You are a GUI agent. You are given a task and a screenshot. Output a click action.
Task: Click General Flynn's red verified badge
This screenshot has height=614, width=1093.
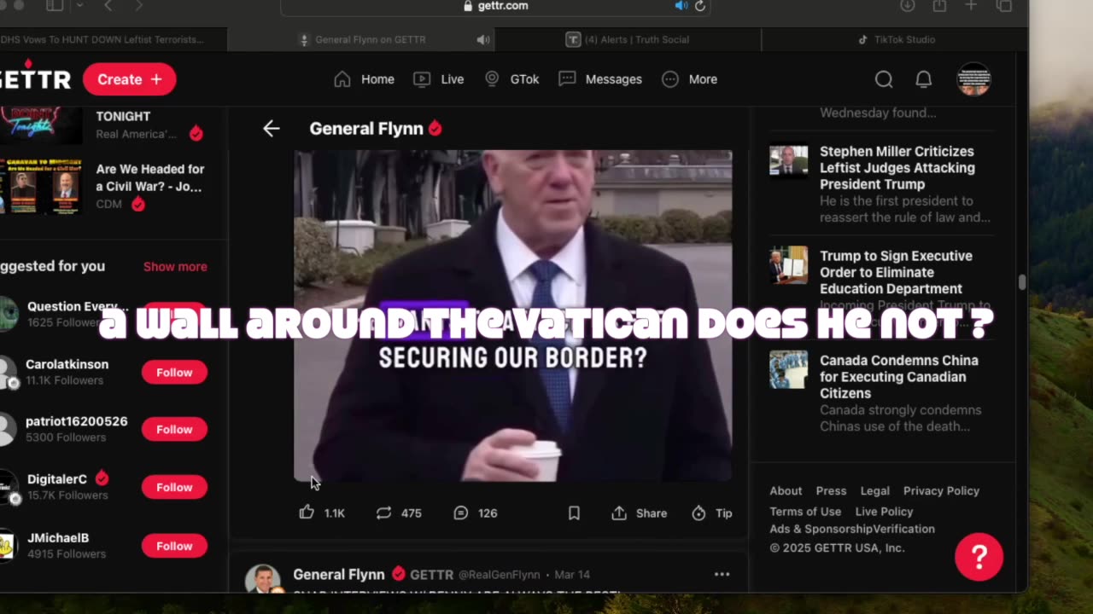coord(435,129)
